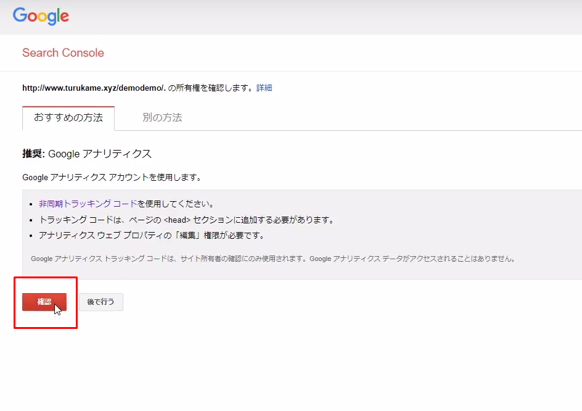Click the トラッキング コードは <head> section bullet

(187, 220)
